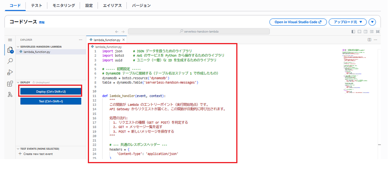Image resolution: width=390 pixels, height=173 pixels.
Task: Open the Search view magnifier icon
Action: pyautogui.click(x=10, y=61)
